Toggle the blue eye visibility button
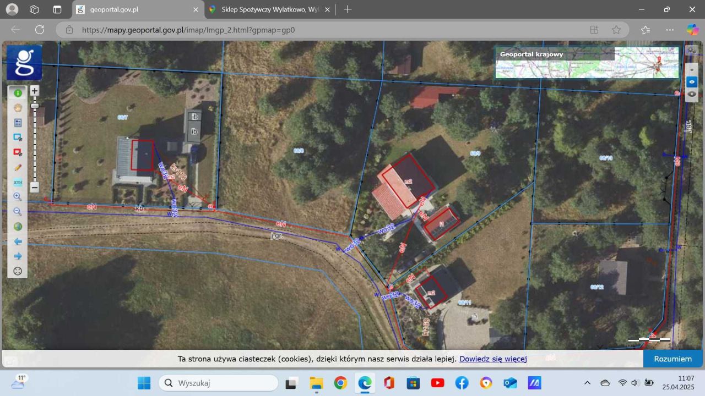Screen dimensions: 705x396 pyautogui.click(x=692, y=81)
